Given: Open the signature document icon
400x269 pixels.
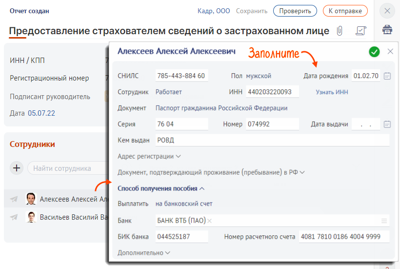Looking at the screenshot, I should coord(361,31).
